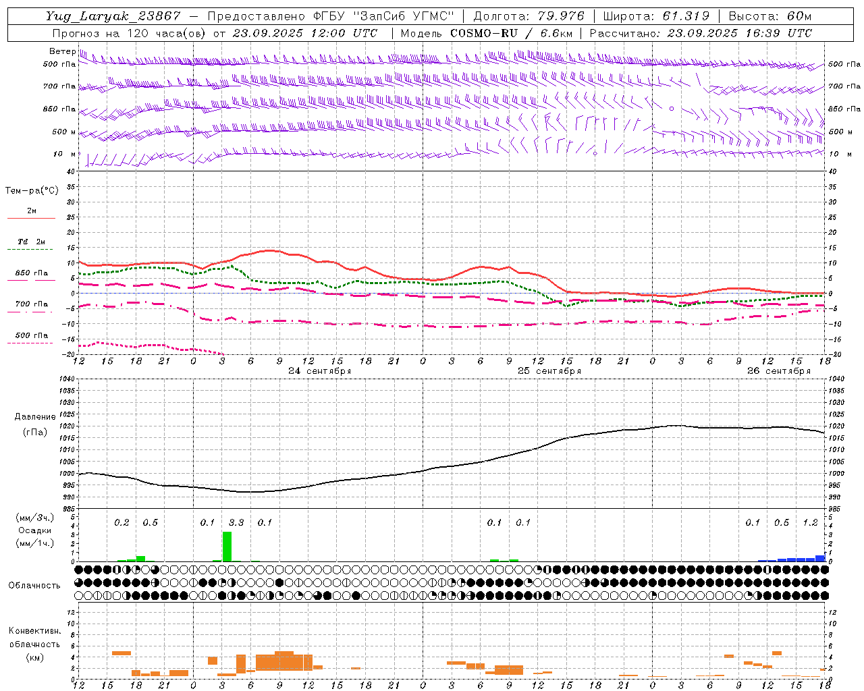
Task: Click the Рассчитано: 23.09.2025 16:39 UTC timestamp
Action: 701,33
